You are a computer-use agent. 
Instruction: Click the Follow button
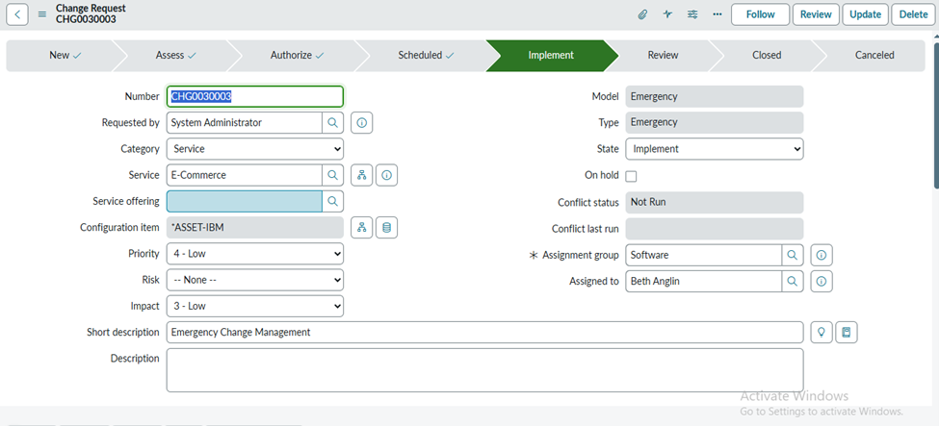761,14
